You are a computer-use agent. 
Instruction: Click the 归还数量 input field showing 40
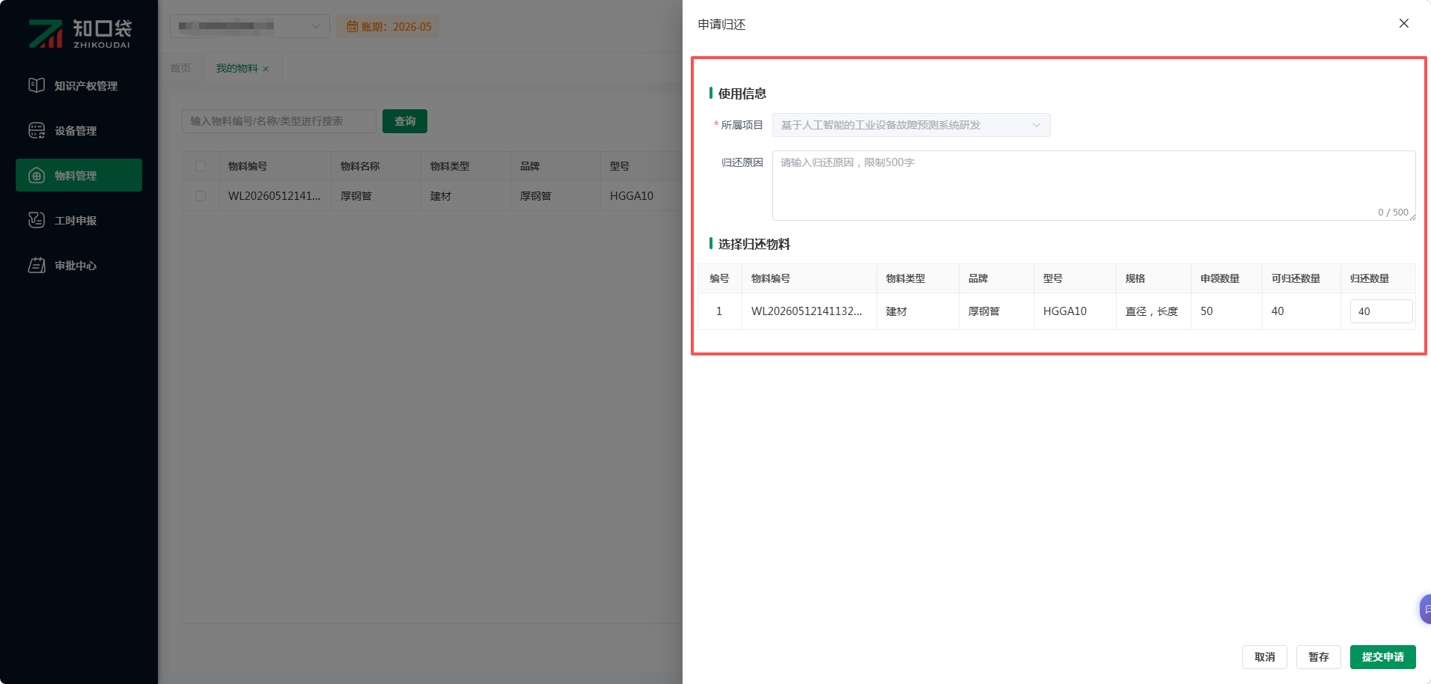pos(1381,311)
